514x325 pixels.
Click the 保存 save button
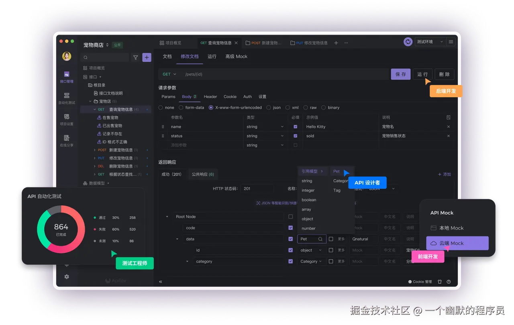pos(400,74)
